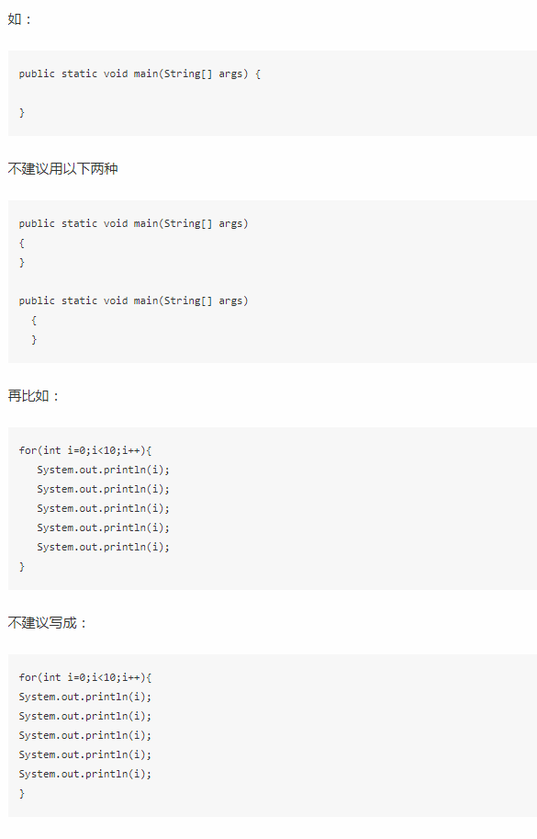Click the "不建议用以下两种" heading text
The width and height of the screenshot is (537, 839).
click(62, 169)
